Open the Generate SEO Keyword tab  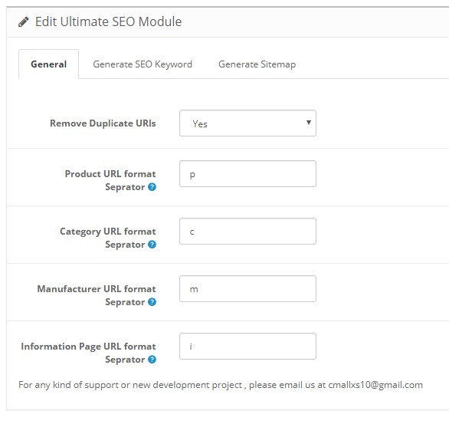pyautogui.click(x=143, y=64)
